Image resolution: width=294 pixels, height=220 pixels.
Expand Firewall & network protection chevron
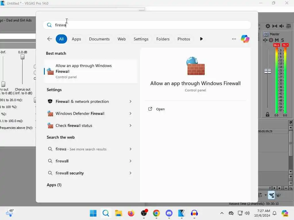pos(131,101)
